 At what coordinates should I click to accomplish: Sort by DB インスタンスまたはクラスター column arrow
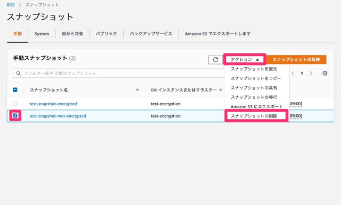click(221, 90)
